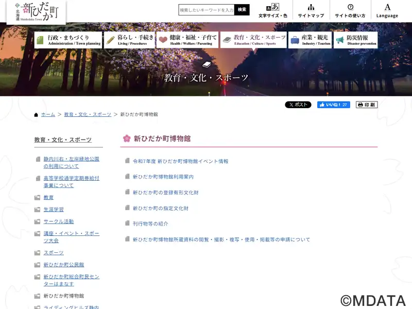Print the page with the 印刷 button
Screen dimensions: 412x309
(x=366, y=105)
